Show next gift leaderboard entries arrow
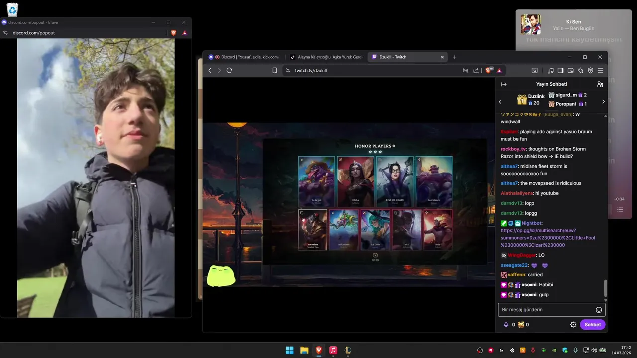This screenshot has width=637, height=358. pyautogui.click(x=603, y=102)
